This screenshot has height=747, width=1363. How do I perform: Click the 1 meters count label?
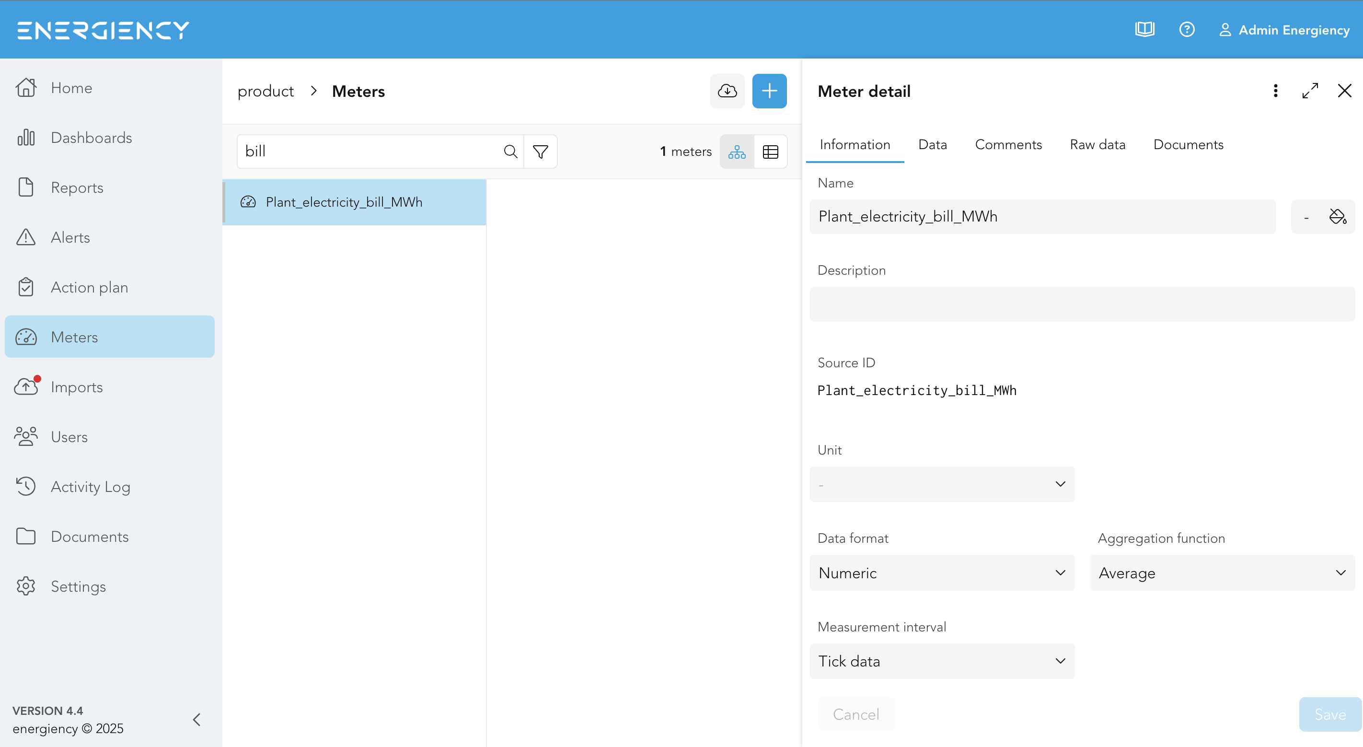(686, 152)
